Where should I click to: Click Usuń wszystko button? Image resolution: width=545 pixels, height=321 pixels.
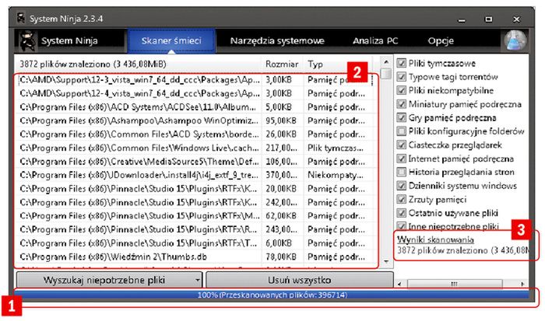point(299,280)
